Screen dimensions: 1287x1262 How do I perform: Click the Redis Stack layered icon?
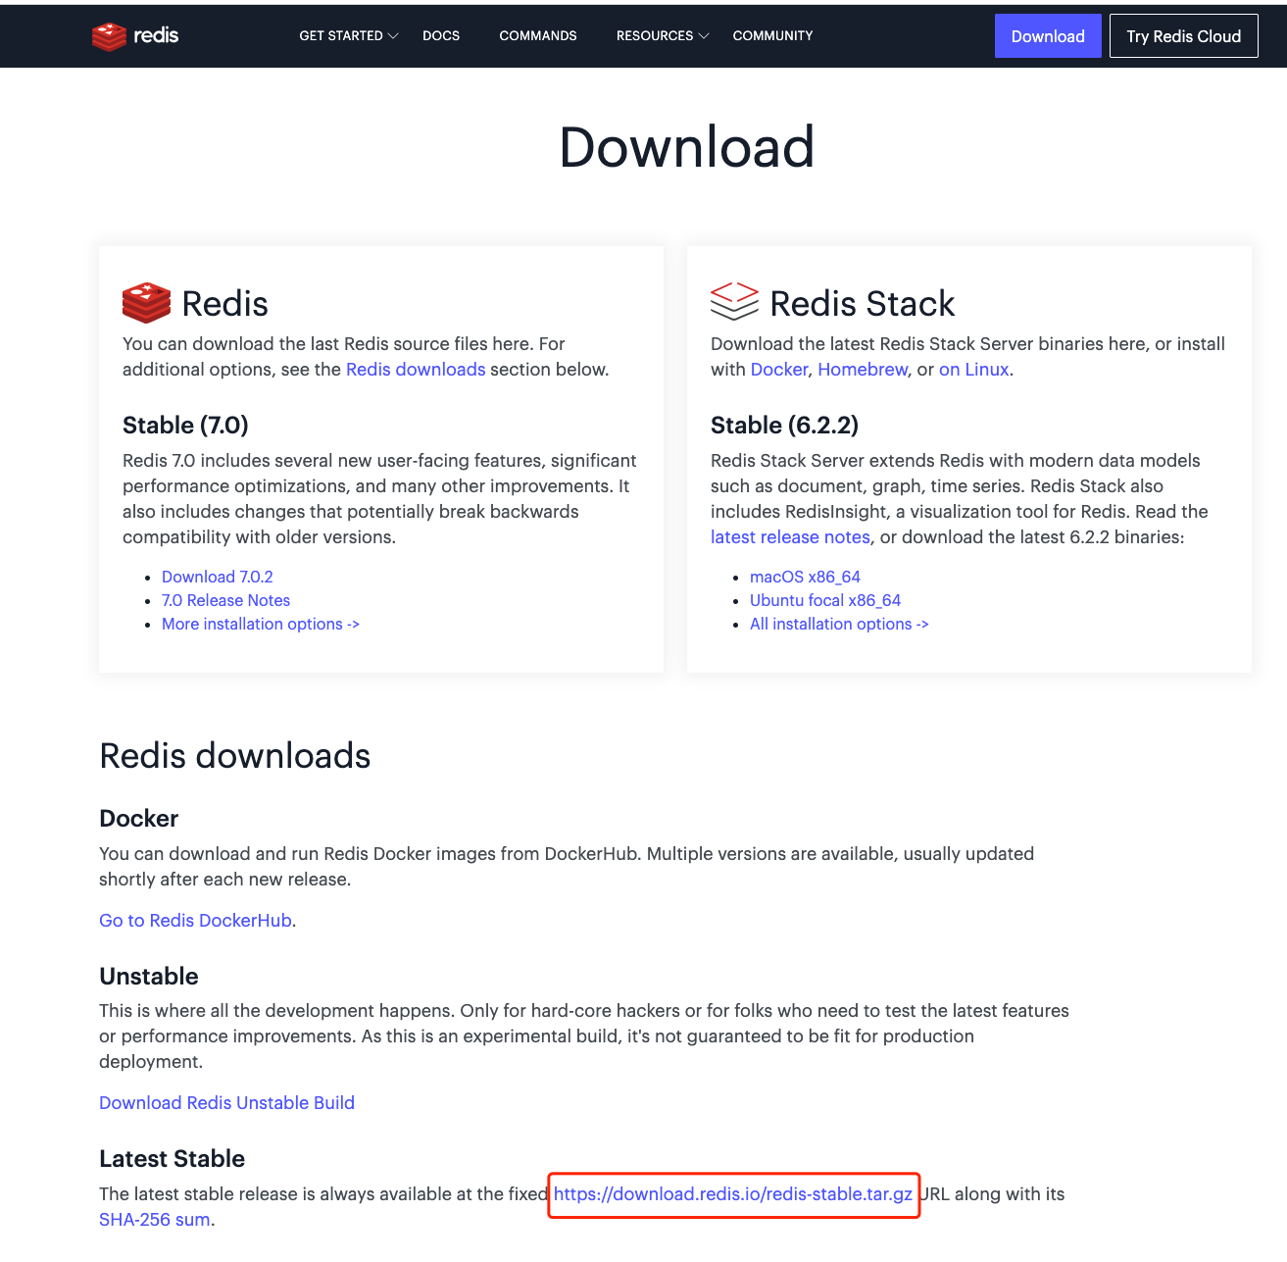(x=734, y=301)
